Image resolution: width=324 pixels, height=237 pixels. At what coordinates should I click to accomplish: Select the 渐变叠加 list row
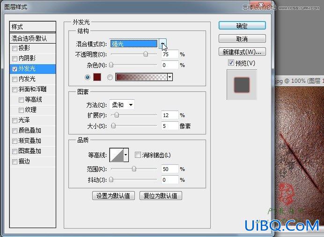click(33, 141)
